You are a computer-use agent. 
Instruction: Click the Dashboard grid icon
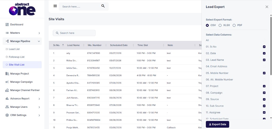(x=7, y=24)
